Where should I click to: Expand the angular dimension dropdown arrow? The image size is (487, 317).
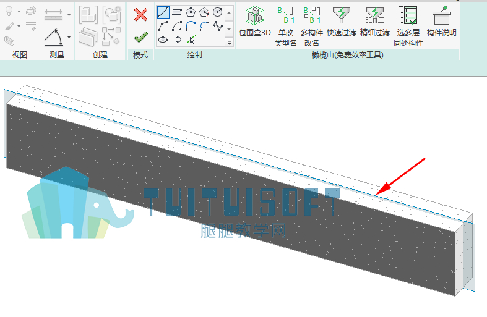[69, 37]
